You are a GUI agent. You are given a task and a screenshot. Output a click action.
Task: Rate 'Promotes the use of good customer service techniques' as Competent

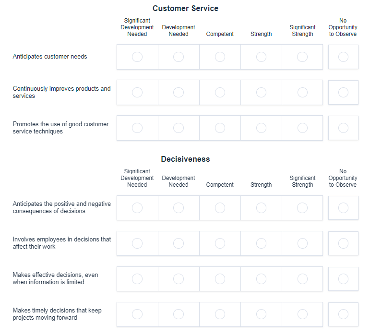coord(220,128)
